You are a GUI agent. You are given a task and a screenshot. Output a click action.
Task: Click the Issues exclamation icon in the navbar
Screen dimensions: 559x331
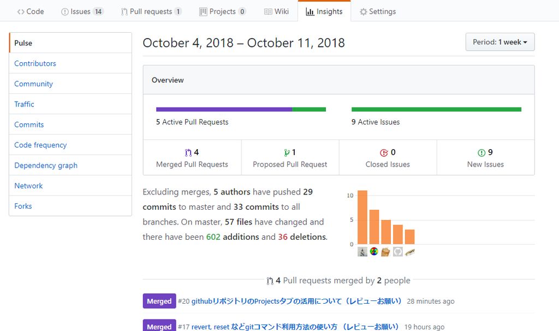[66, 10]
